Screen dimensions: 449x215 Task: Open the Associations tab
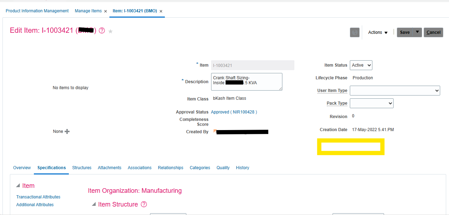point(140,168)
